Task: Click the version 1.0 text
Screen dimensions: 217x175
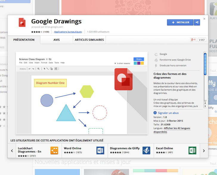Action: click(160, 117)
